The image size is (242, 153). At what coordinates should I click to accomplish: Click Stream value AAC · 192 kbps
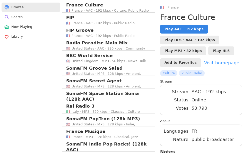pos(209,92)
